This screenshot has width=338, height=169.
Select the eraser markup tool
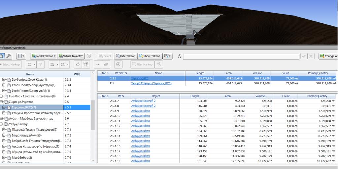coord(106,64)
